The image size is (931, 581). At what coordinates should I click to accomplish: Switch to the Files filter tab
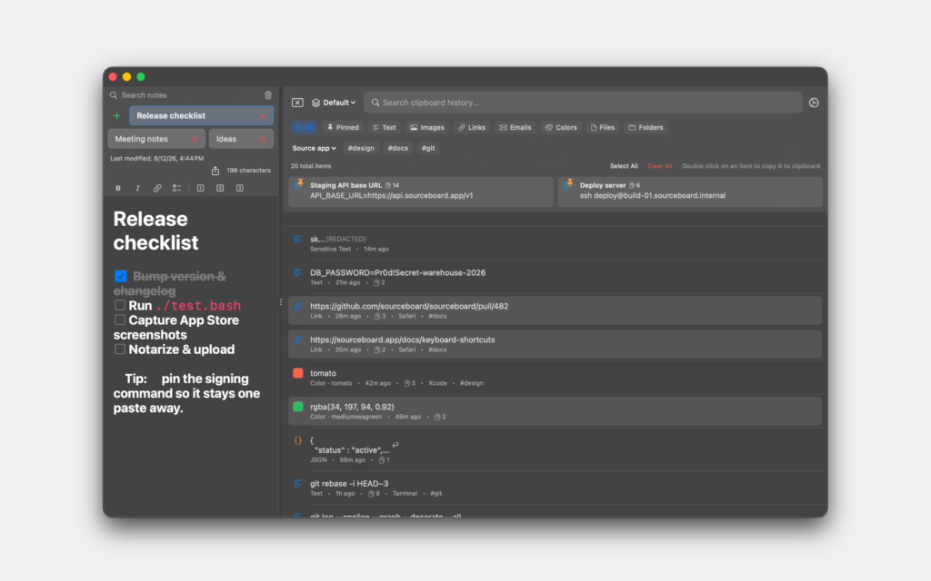point(603,127)
